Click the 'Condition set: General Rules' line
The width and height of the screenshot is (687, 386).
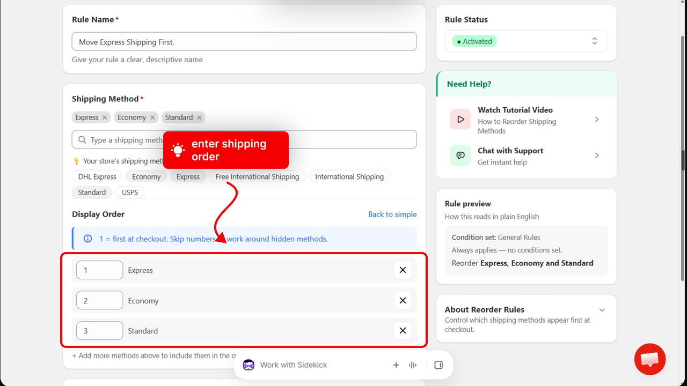pyautogui.click(x=496, y=237)
